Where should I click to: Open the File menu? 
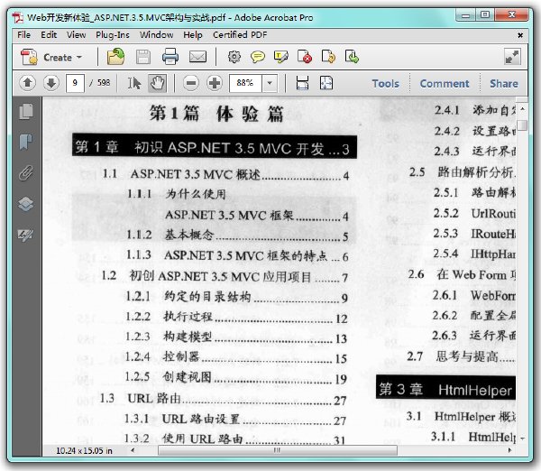pyautogui.click(x=23, y=35)
